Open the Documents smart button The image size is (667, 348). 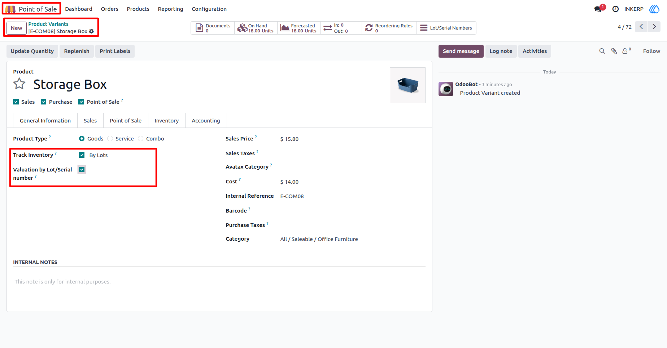213,28
